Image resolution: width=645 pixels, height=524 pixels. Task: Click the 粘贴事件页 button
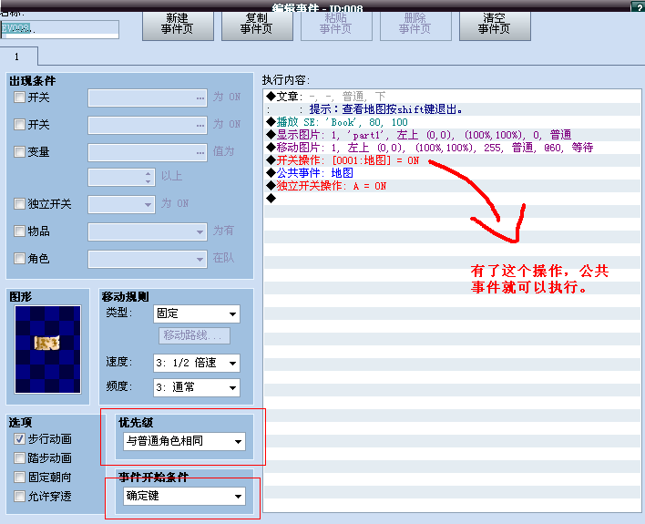[x=336, y=26]
